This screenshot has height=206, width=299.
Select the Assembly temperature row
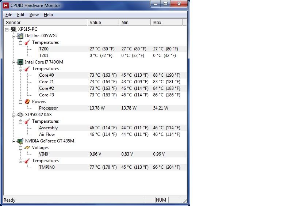pyautogui.click(x=112, y=128)
